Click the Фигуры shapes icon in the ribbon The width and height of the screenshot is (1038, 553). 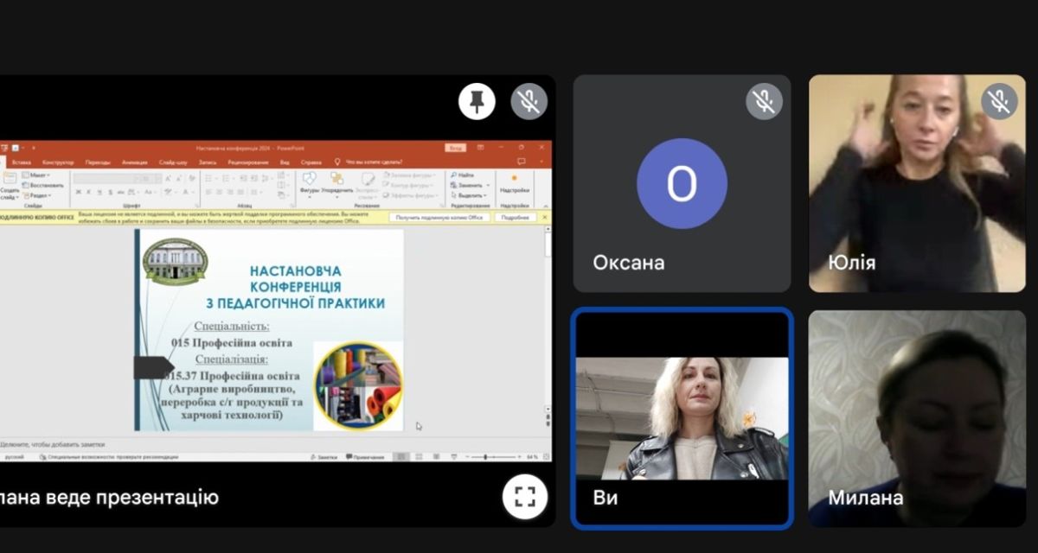coord(309,178)
